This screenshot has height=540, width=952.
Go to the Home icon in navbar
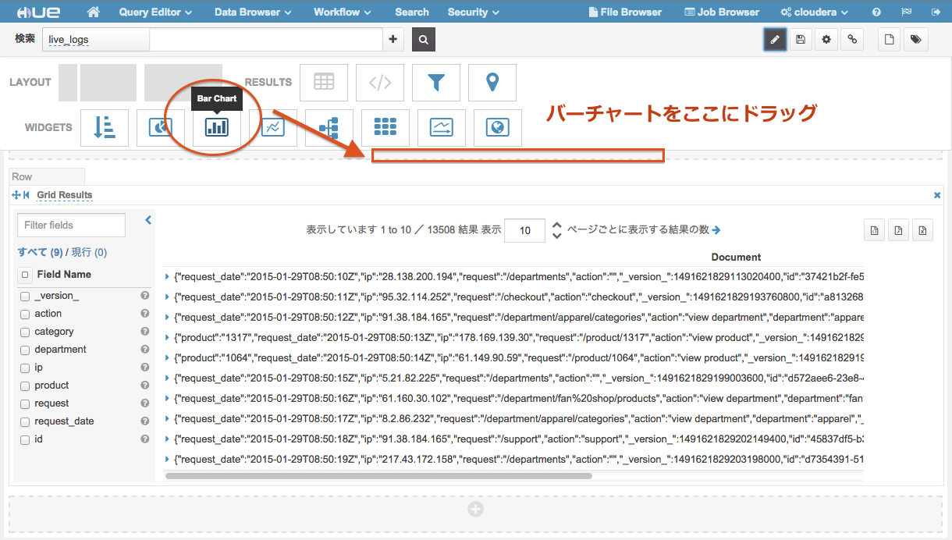(94, 12)
